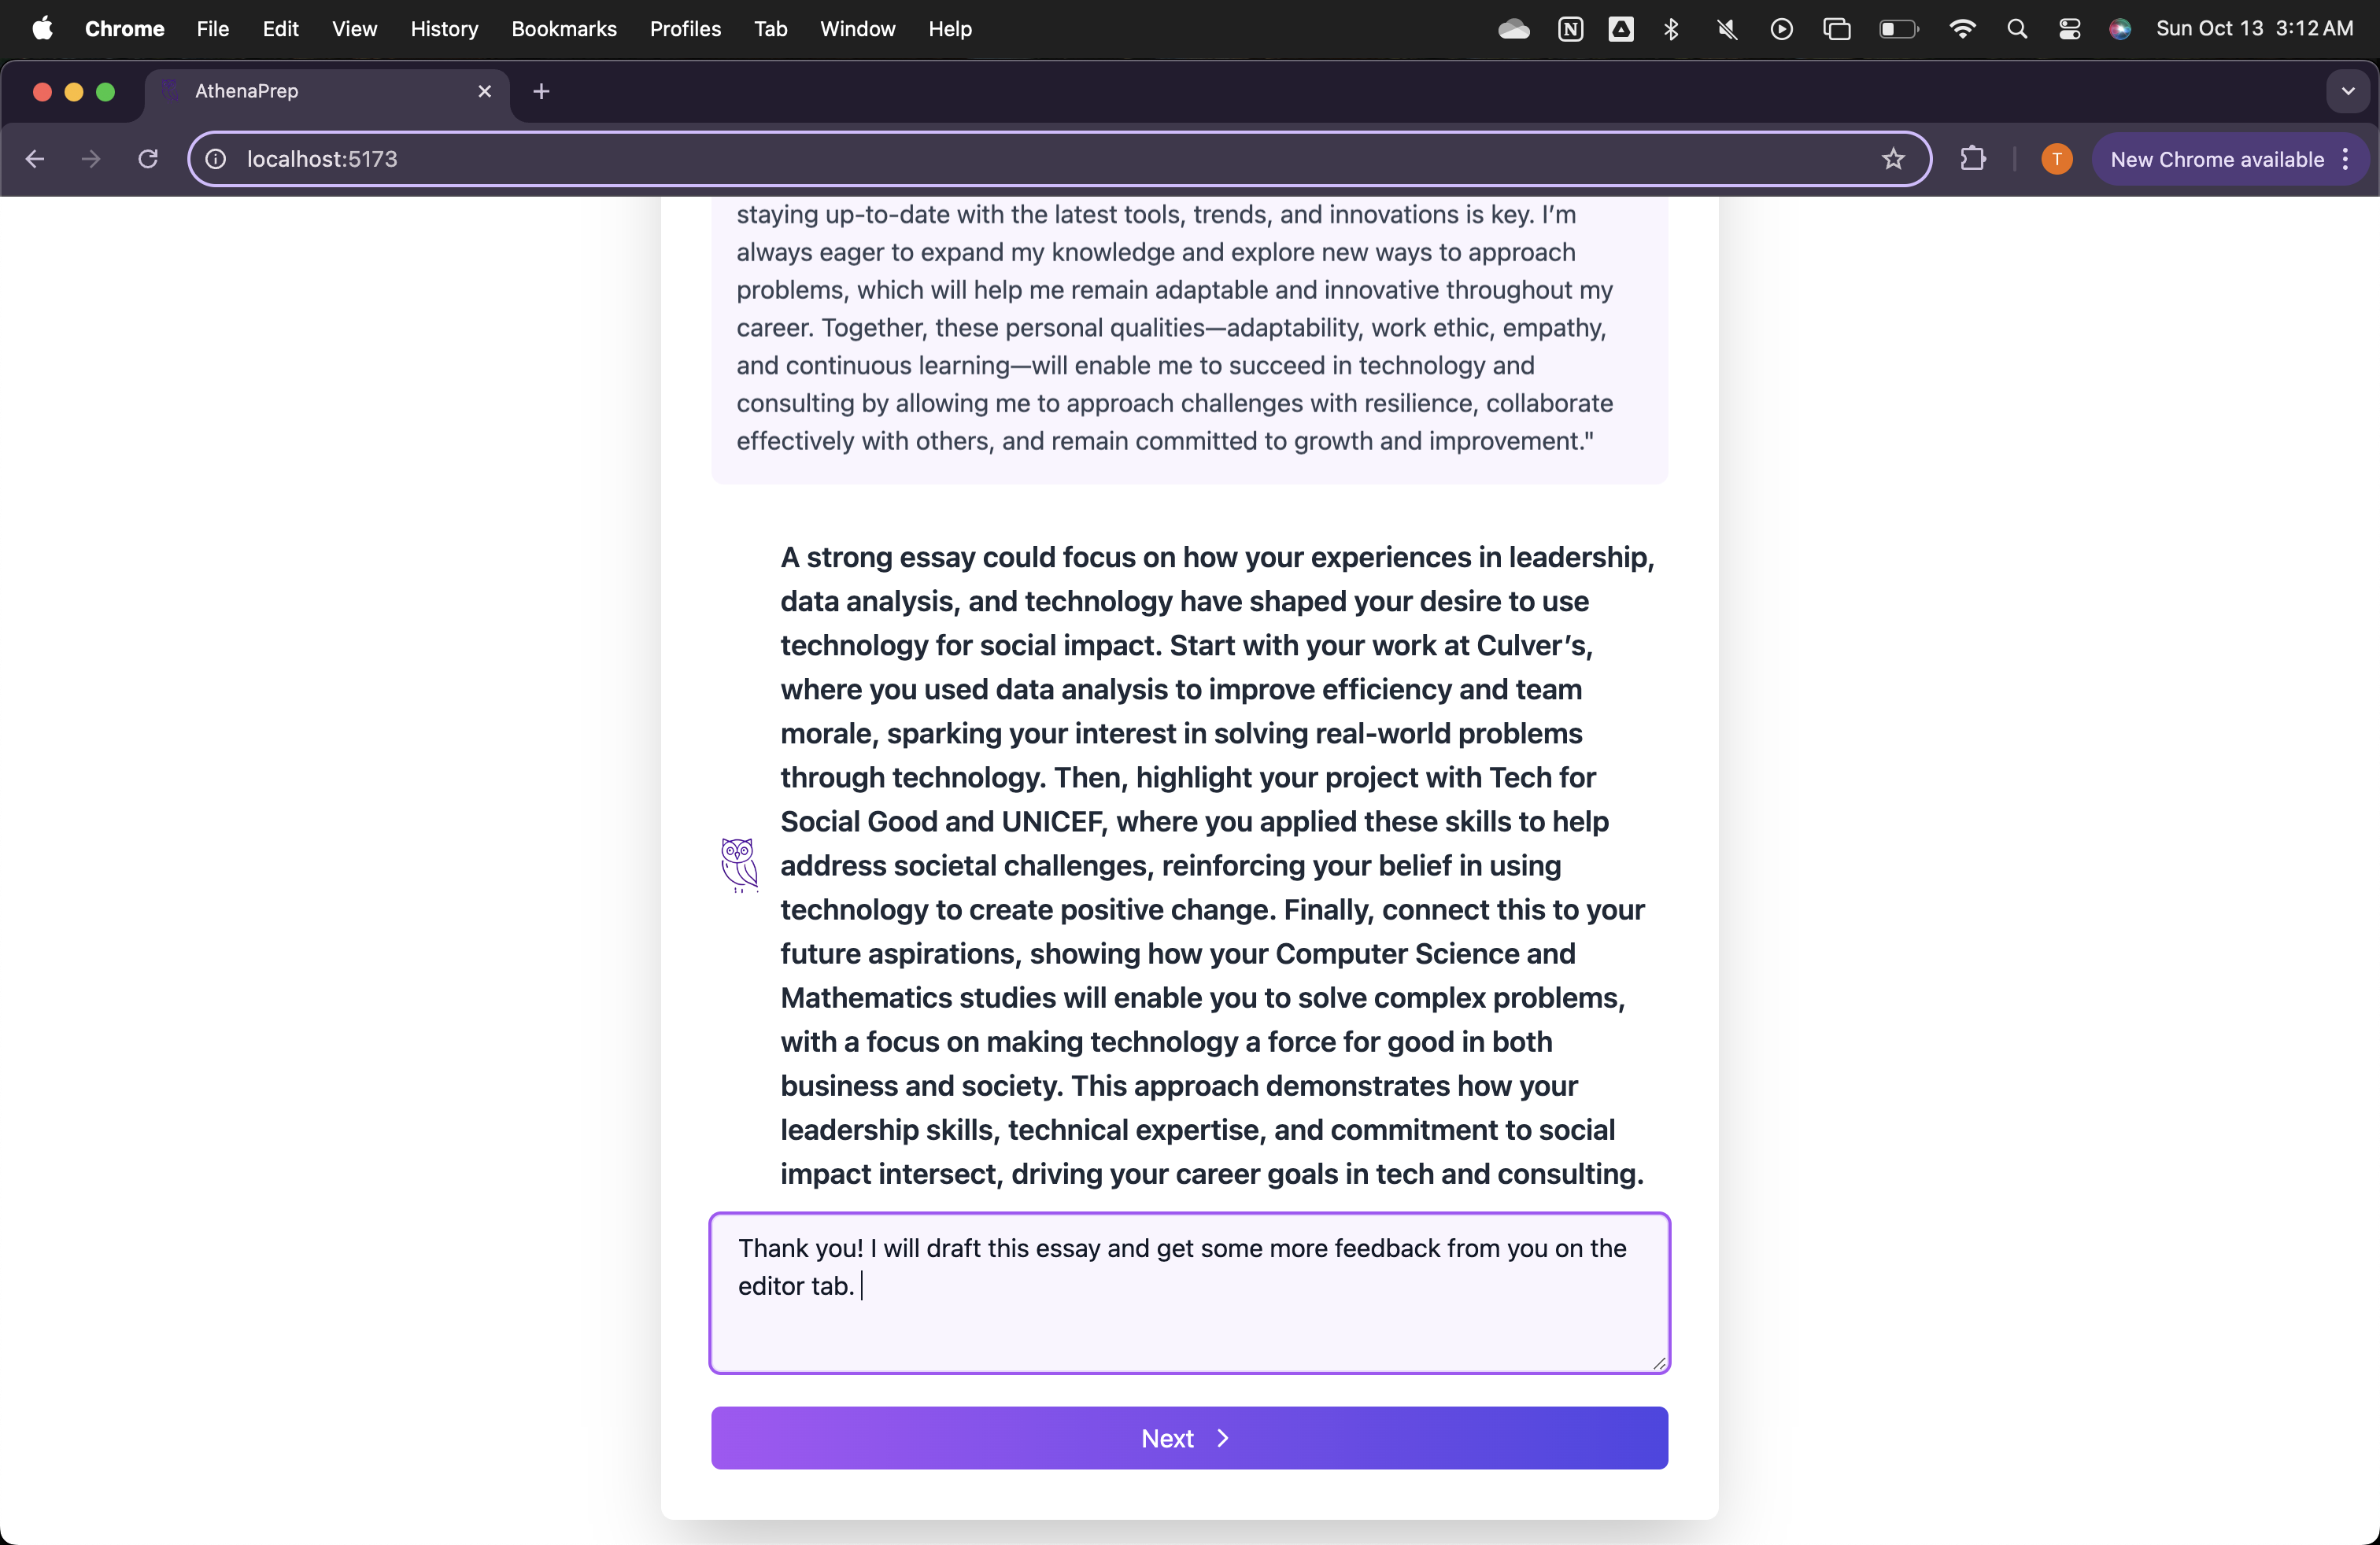Reload the localhost page
Image resolution: width=2380 pixels, height=1545 pixels.
click(148, 159)
